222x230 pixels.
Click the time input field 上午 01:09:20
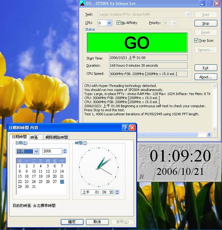tap(97, 192)
